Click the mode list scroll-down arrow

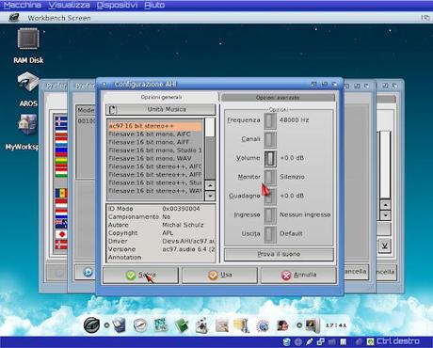[210, 196]
